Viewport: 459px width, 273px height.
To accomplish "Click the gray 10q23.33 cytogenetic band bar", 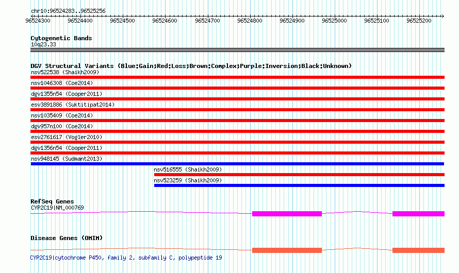I will tap(237, 50).
